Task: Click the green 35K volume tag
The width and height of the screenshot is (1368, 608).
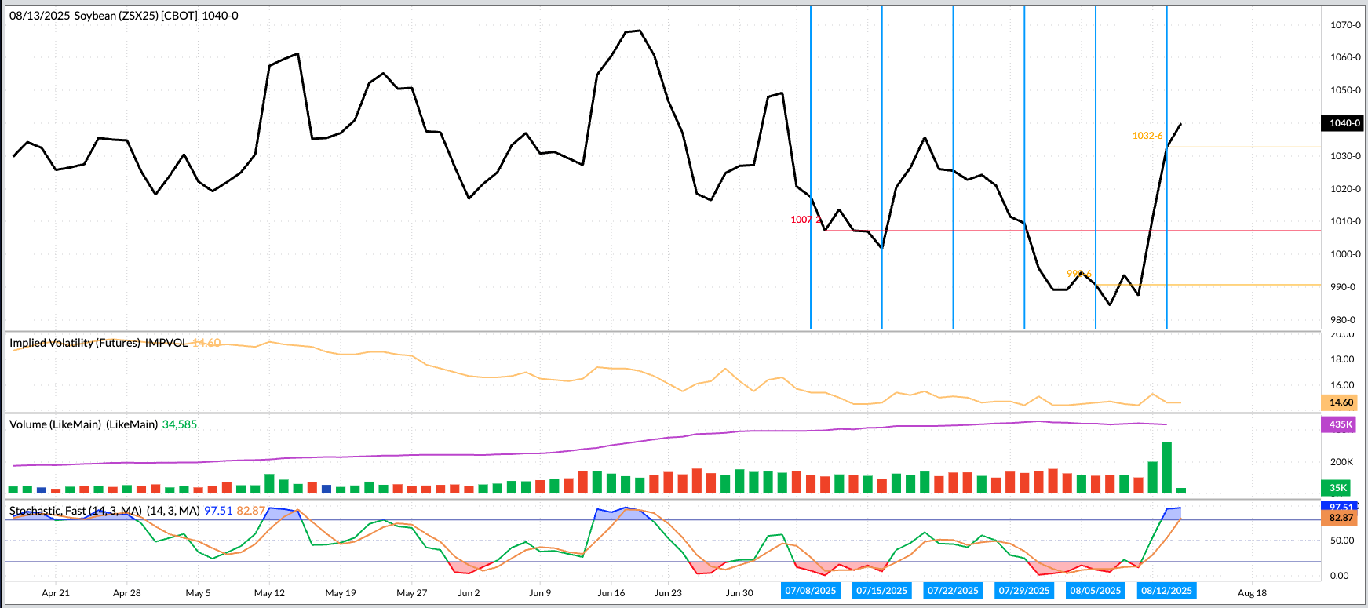Action: tap(1337, 488)
